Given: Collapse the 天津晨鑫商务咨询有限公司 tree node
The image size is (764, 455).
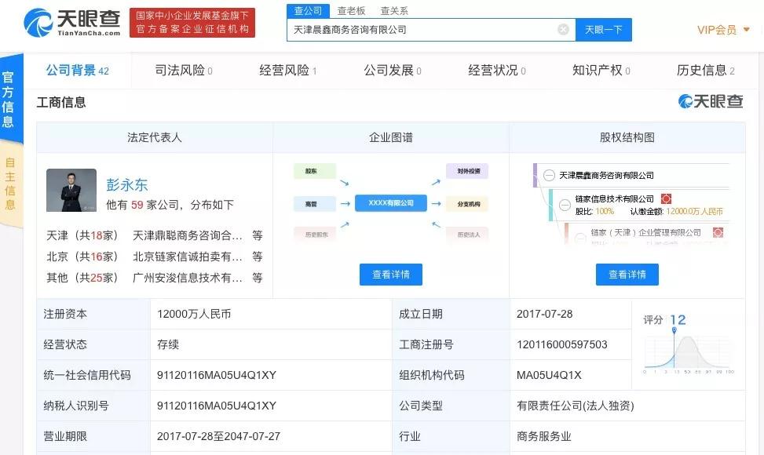Looking at the screenshot, I should 549,175.
